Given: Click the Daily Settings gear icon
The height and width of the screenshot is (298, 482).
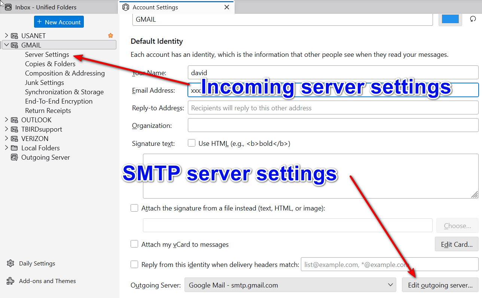Looking at the screenshot, I should click(10, 263).
